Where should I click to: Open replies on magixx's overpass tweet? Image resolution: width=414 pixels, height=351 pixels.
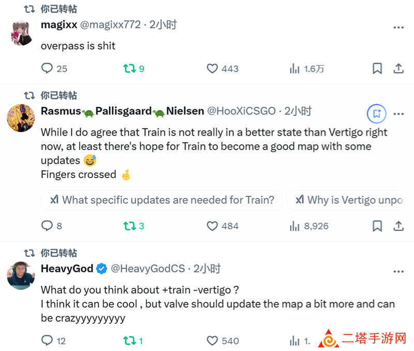pyautogui.click(x=54, y=68)
